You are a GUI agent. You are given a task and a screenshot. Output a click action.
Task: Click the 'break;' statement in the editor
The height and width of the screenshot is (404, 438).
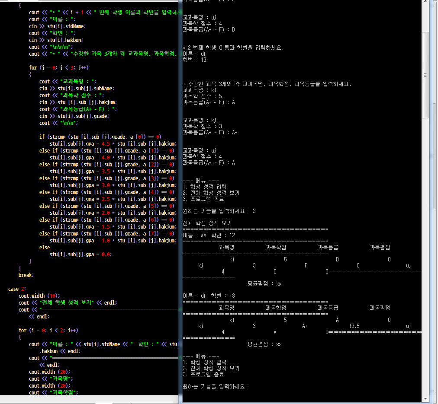pos(26,275)
